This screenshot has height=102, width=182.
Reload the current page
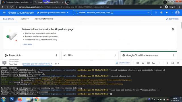[11, 7]
